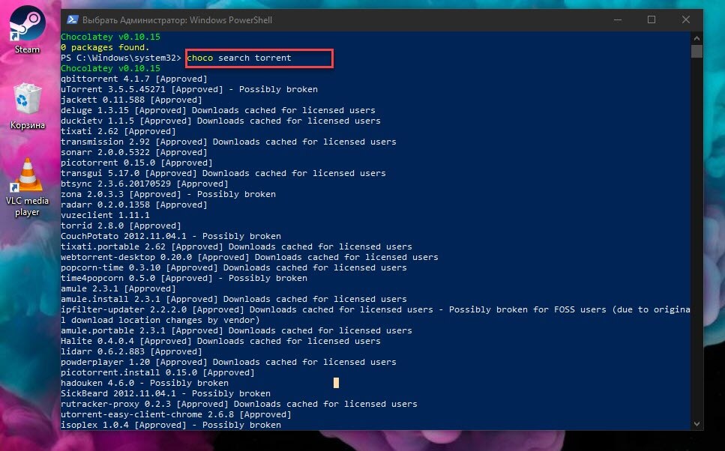Click the 'Halite 0.4.0.4' line
Screen dimensions: 725x451
pos(220,341)
